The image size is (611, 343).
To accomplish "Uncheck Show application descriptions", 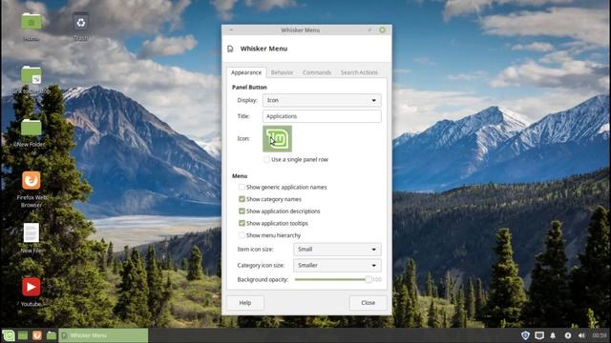I will tap(242, 212).
